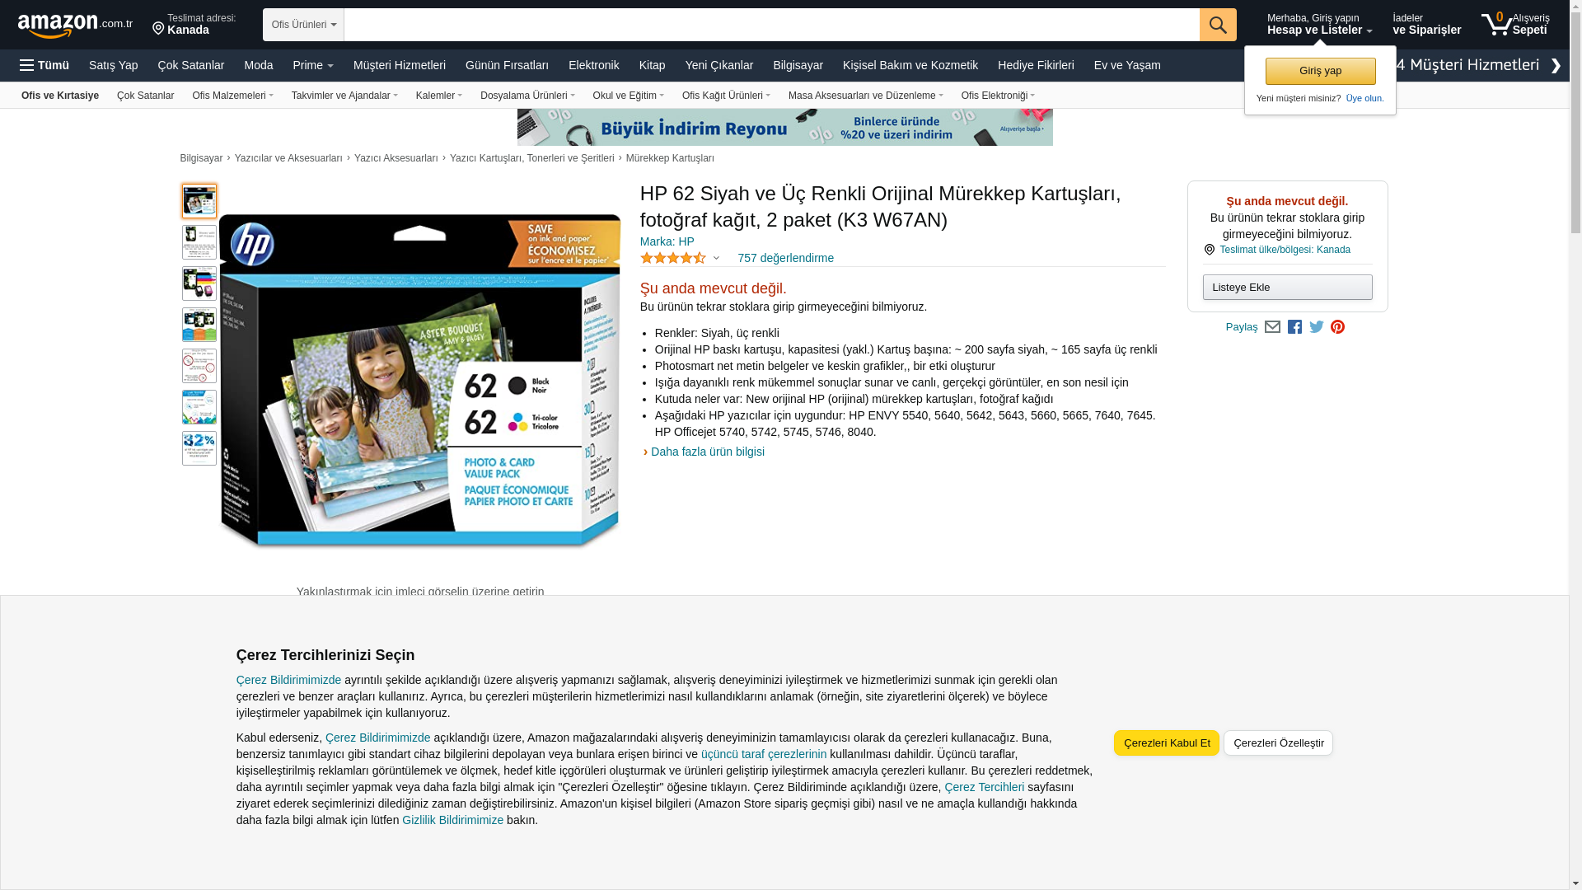1582x890 pixels.
Task: Go to Amazon.com.tr home logo
Action: tap(74, 26)
